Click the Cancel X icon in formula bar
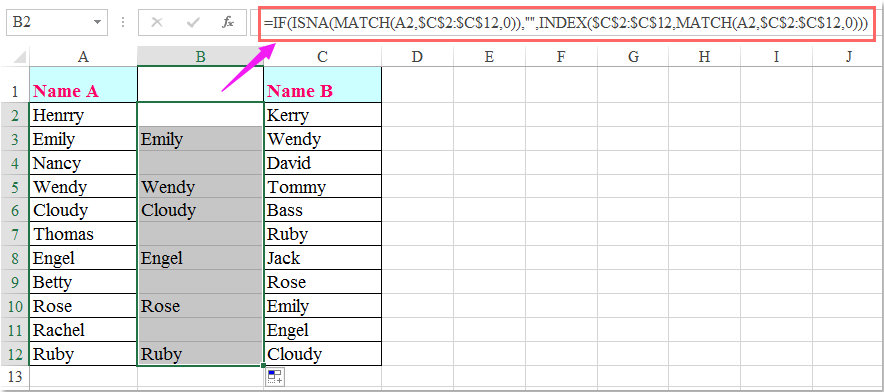The image size is (884, 392). pyautogui.click(x=157, y=23)
